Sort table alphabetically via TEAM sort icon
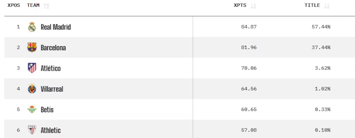Screen dimensions: 355x138 46,6
